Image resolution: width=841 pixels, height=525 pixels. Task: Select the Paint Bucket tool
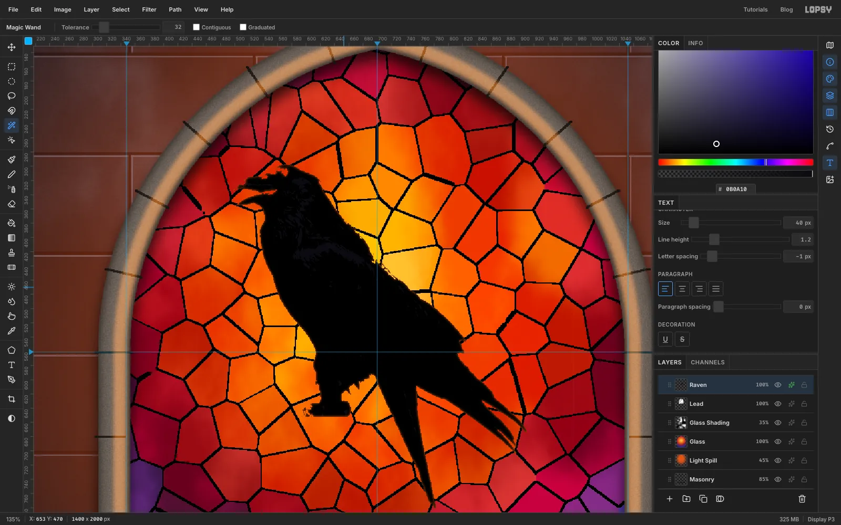pyautogui.click(x=12, y=223)
